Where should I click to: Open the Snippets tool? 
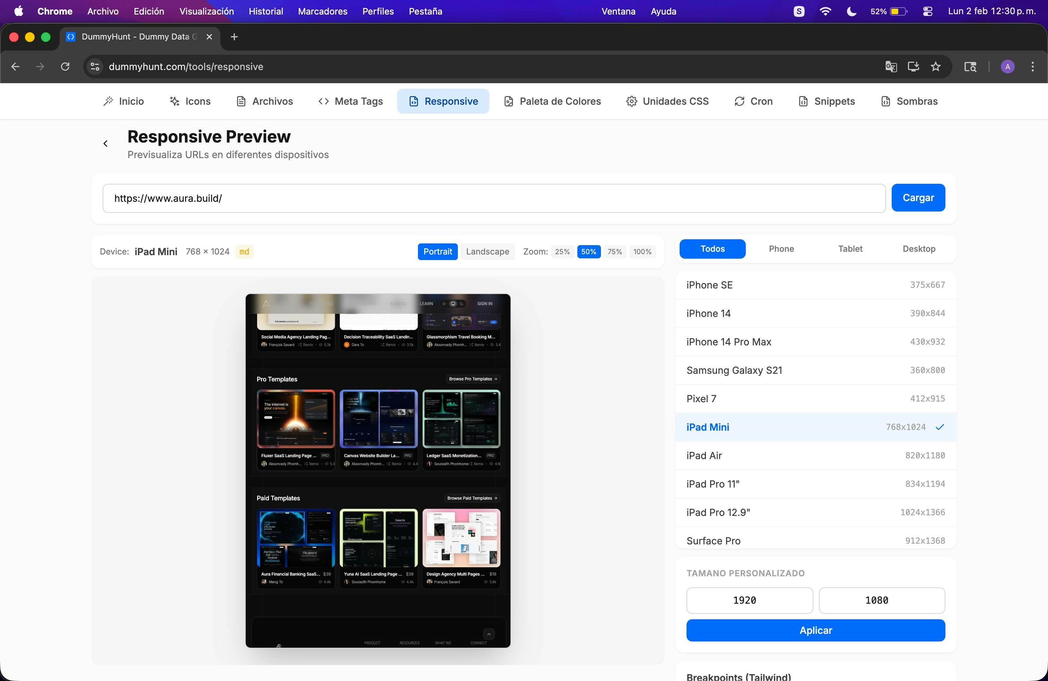[826, 101]
